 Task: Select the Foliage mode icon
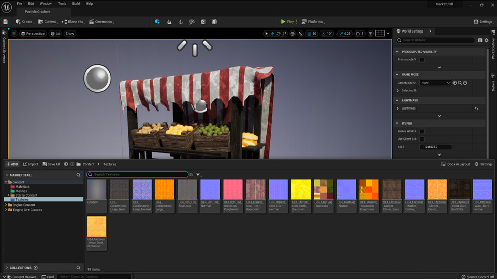(180, 22)
